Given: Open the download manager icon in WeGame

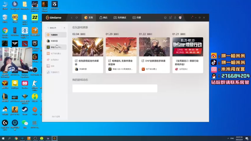Looking at the screenshot, I should [x=175, y=18].
